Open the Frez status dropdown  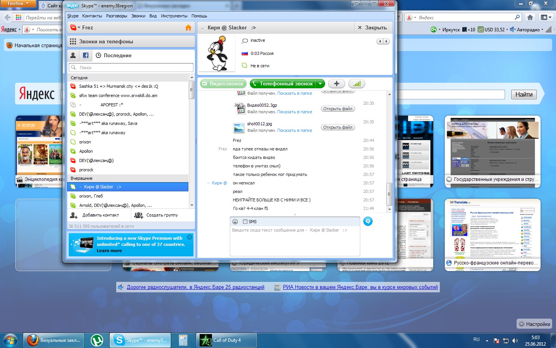[75, 28]
